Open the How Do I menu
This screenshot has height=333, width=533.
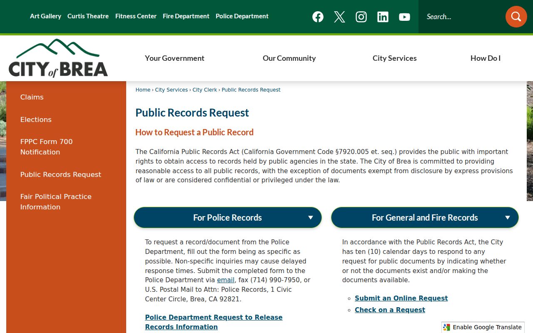tap(486, 58)
